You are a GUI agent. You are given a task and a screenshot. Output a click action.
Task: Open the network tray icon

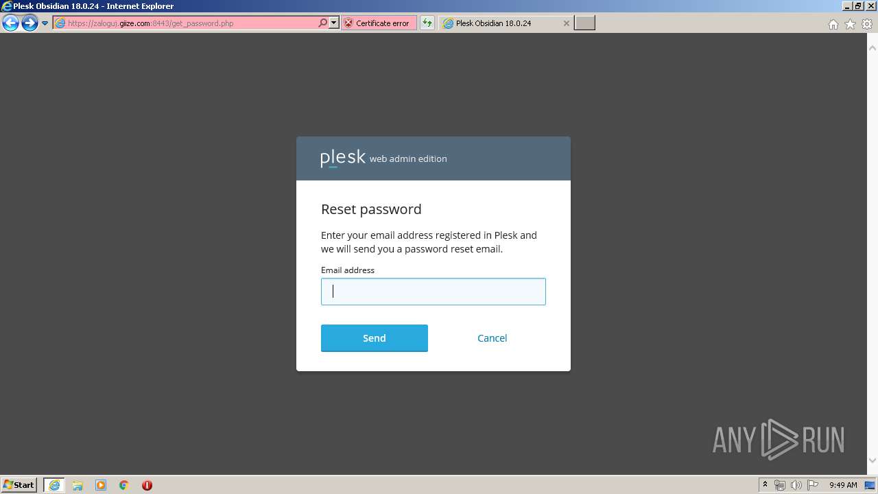point(780,485)
